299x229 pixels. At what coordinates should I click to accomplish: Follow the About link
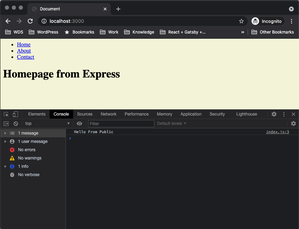coord(24,51)
